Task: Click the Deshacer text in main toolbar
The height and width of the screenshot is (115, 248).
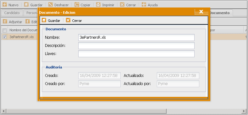Action: coord(62,5)
